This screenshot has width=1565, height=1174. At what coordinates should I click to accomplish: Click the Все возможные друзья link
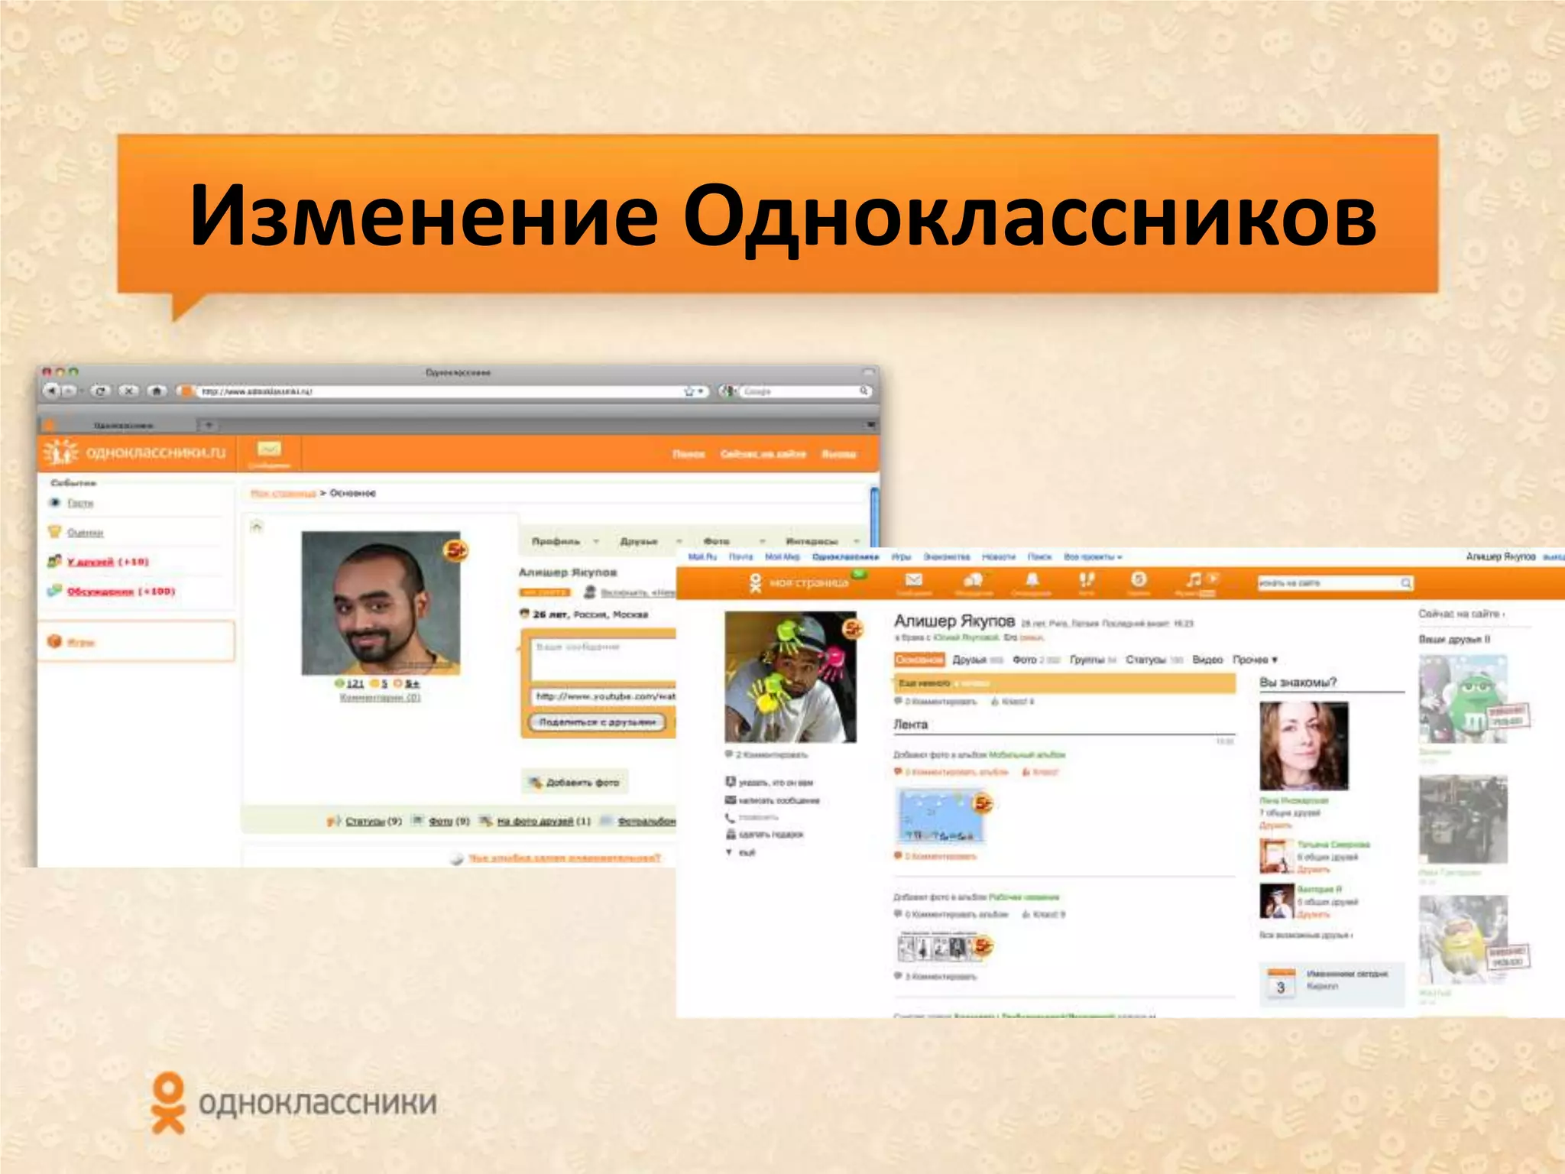[x=1306, y=935]
